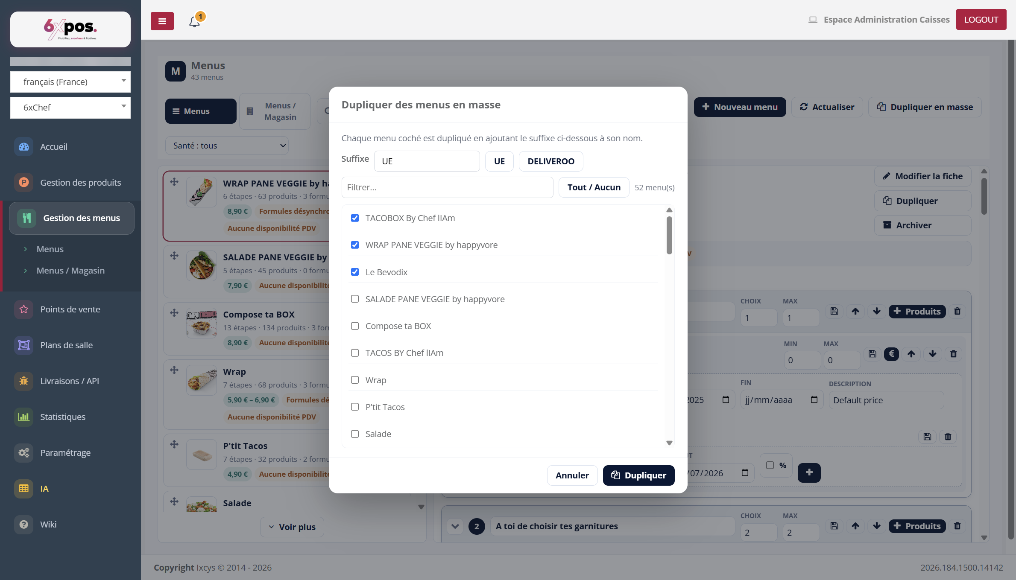Click the Livraisons / API bug icon
Screen dimensions: 1016x580
[x=24, y=381]
